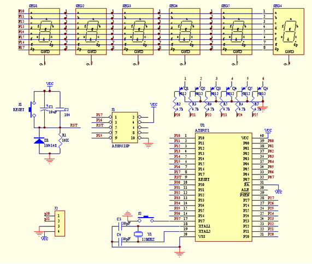Viewport: 312px width, 264px height.
Task: Select the SEG3 seven-segment display component
Action: (x=138, y=32)
